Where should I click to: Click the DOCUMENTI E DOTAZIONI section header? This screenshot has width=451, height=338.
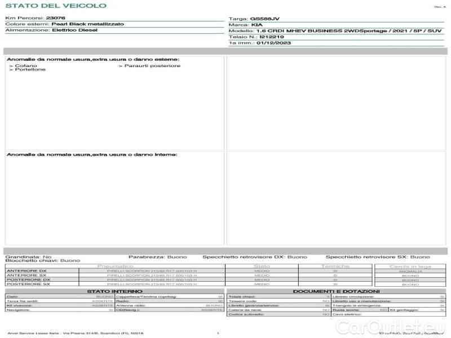336,291
